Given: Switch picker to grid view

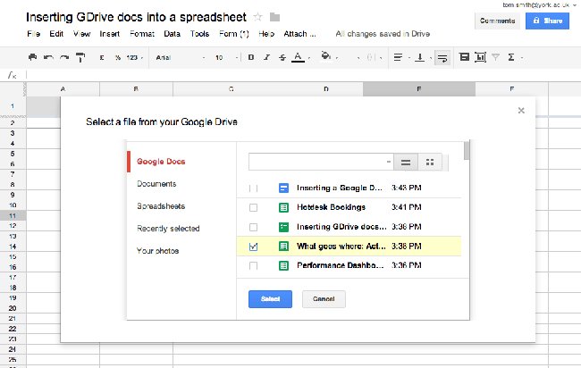Looking at the screenshot, I should pyautogui.click(x=430, y=163).
